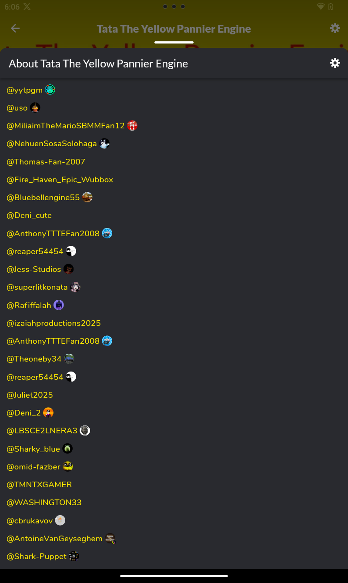This screenshot has height=583, width=348.
Task: Tap the About Tata The Yellow Pannier Engine title
Action: (98, 64)
